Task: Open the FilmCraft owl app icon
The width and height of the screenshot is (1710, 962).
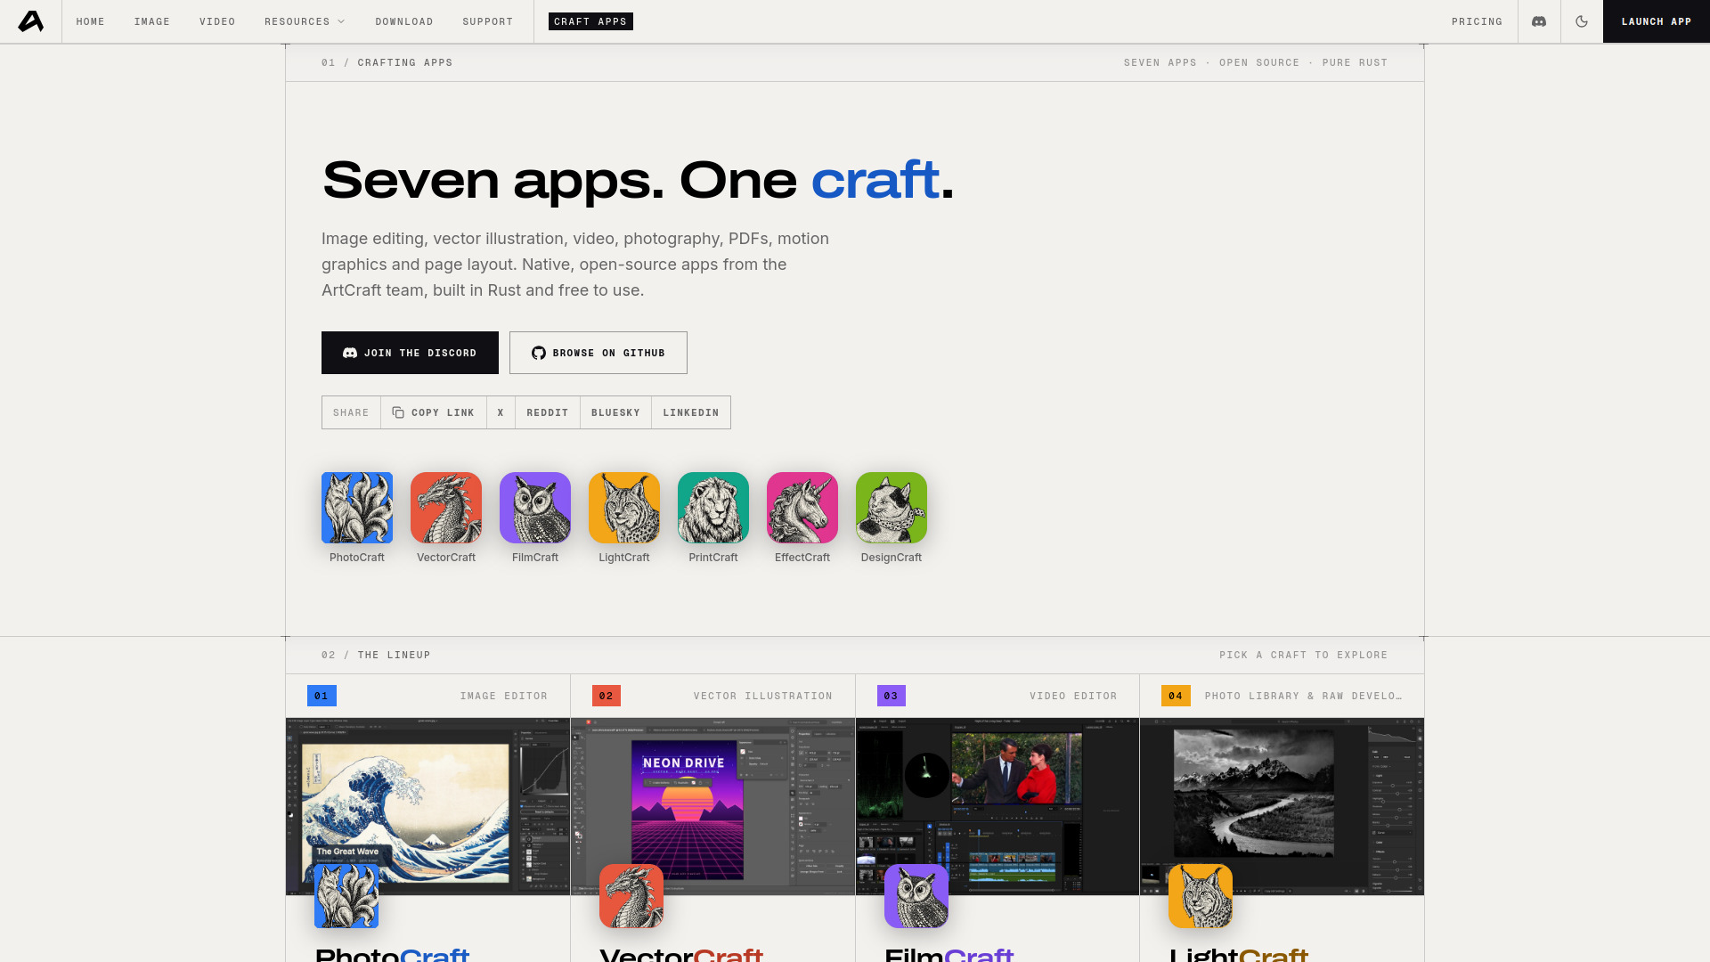Action: tap(535, 508)
